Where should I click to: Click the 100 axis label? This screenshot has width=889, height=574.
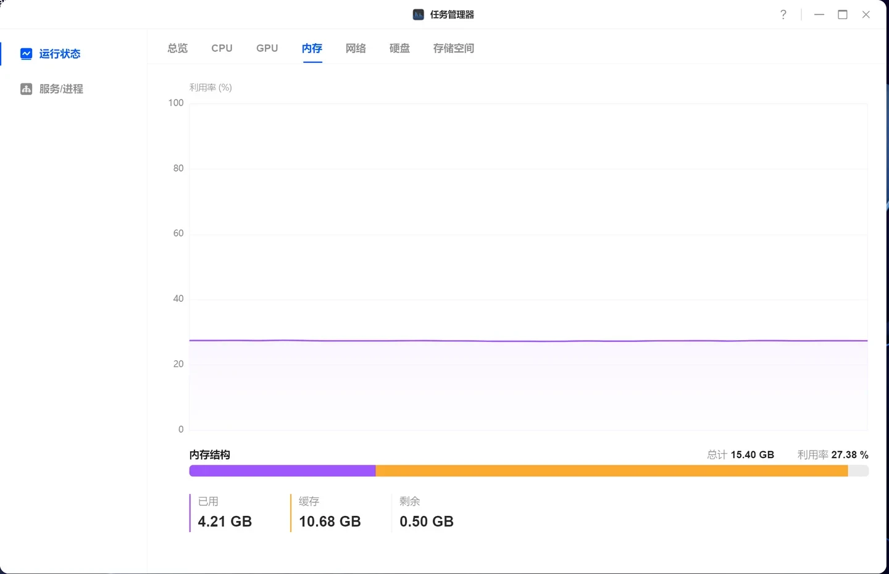point(176,103)
